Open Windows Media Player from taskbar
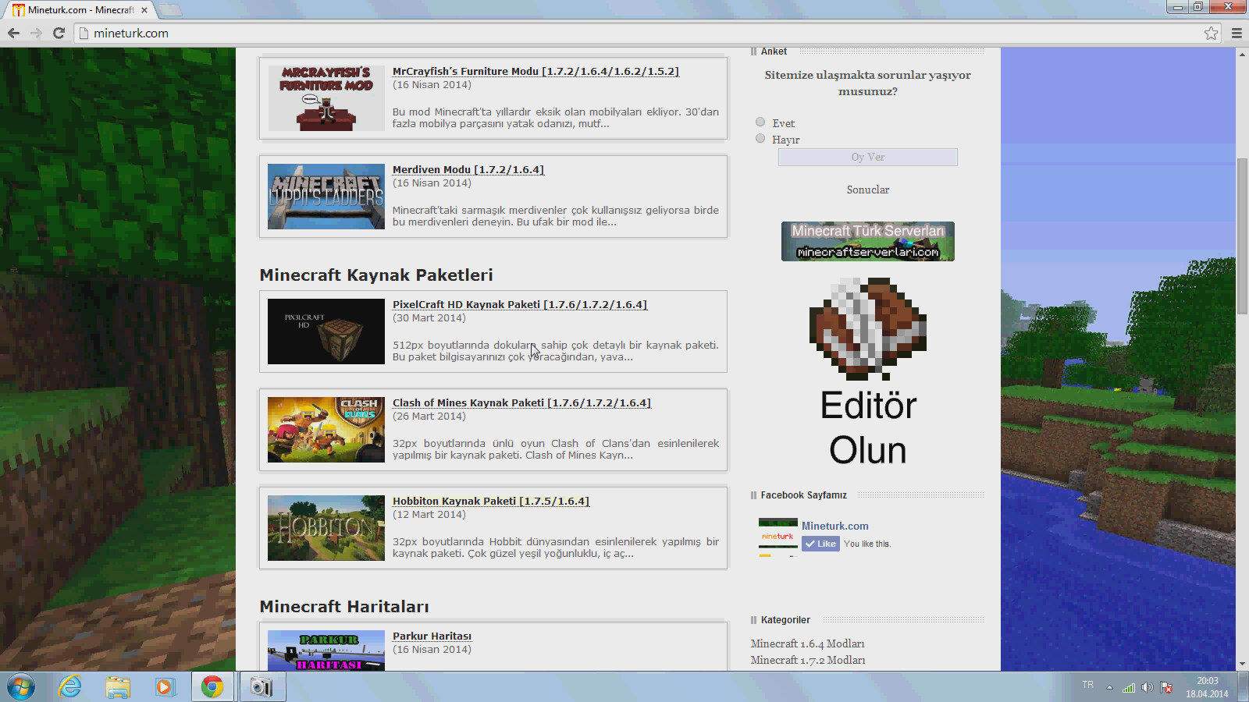The height and width of the screenshot is (702, 1249). [165, 687]
